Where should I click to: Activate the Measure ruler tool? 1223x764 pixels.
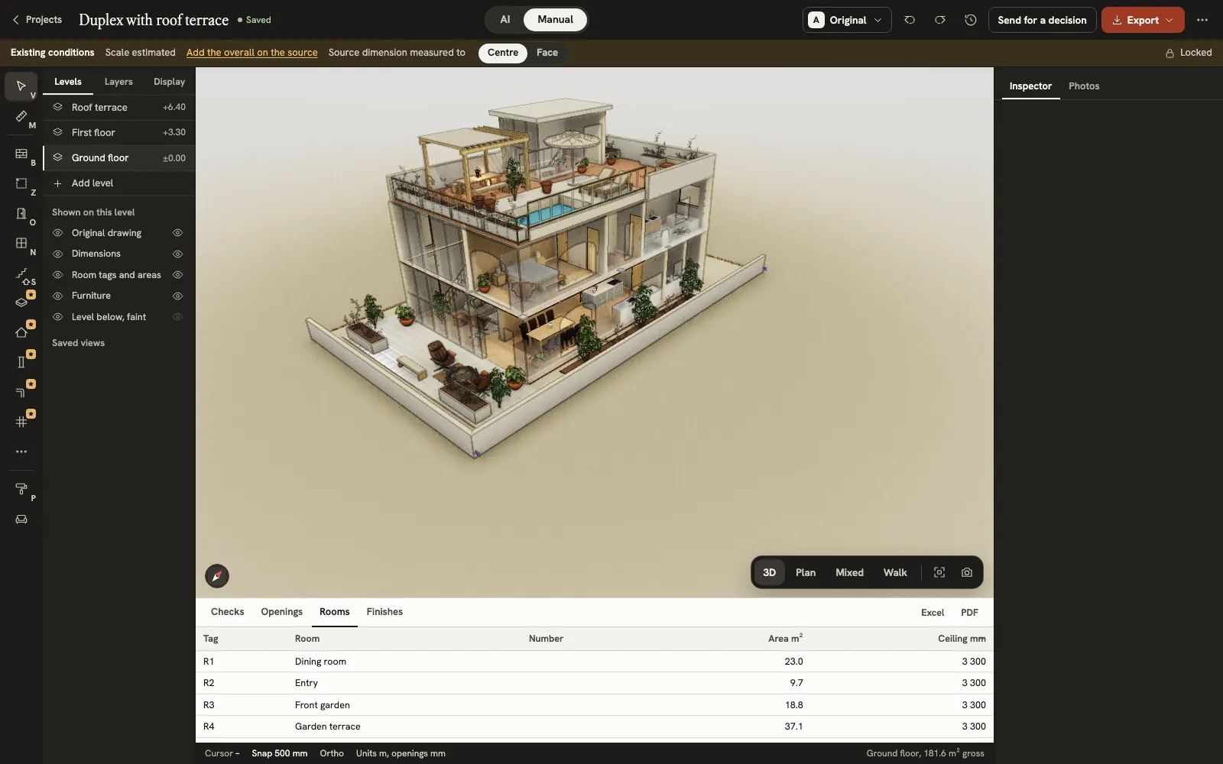[21, 116]
